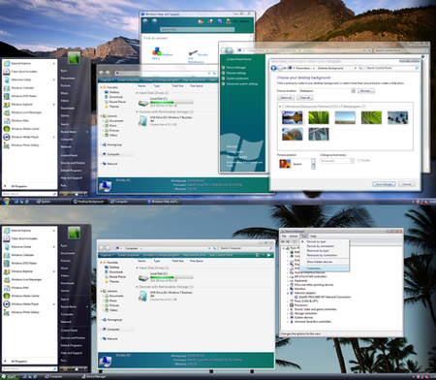Switch to Windows Help taskbar button
The width and height of the screenshot is (436, 380).
pyautogui.click(x=163, y=202)
